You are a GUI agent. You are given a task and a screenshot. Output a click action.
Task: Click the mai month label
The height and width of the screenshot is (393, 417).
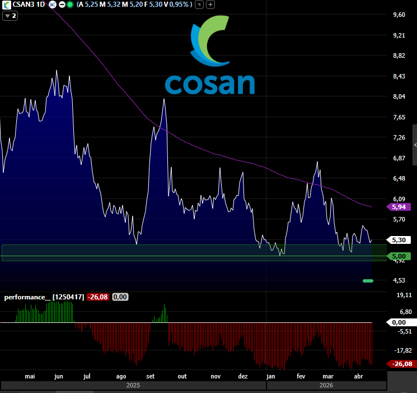[30, 376]
